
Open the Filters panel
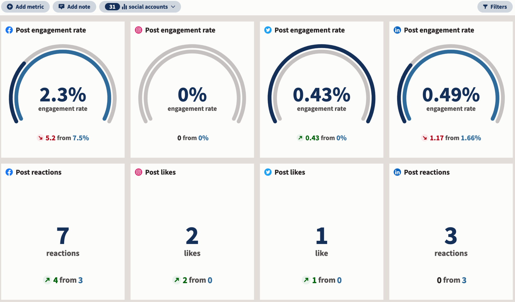495,7
